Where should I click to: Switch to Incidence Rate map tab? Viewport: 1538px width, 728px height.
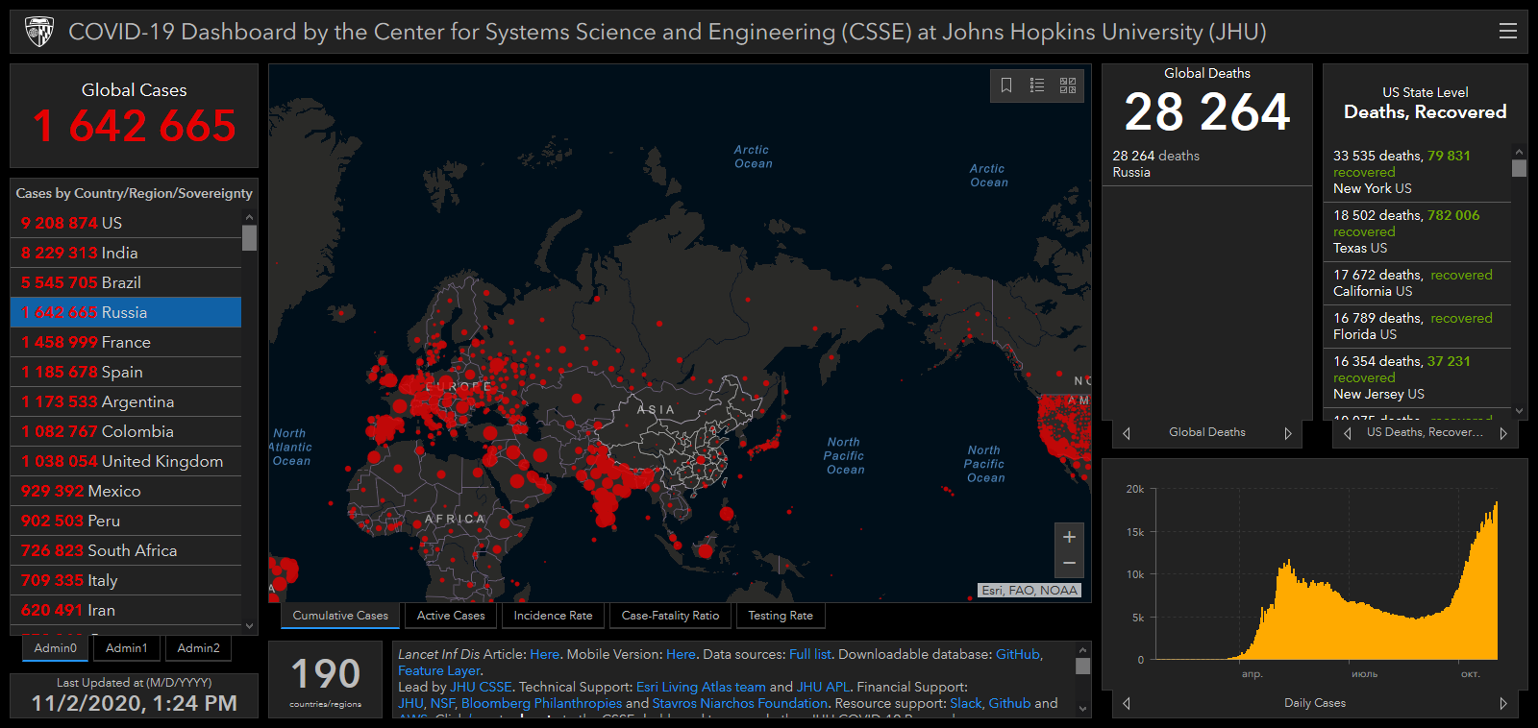pos(553,616)
